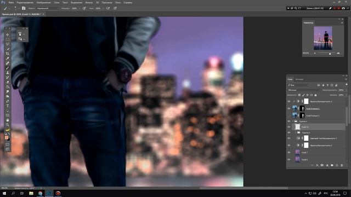
Task: Filter layers by type (T) icon
Action: coord(327,85)
